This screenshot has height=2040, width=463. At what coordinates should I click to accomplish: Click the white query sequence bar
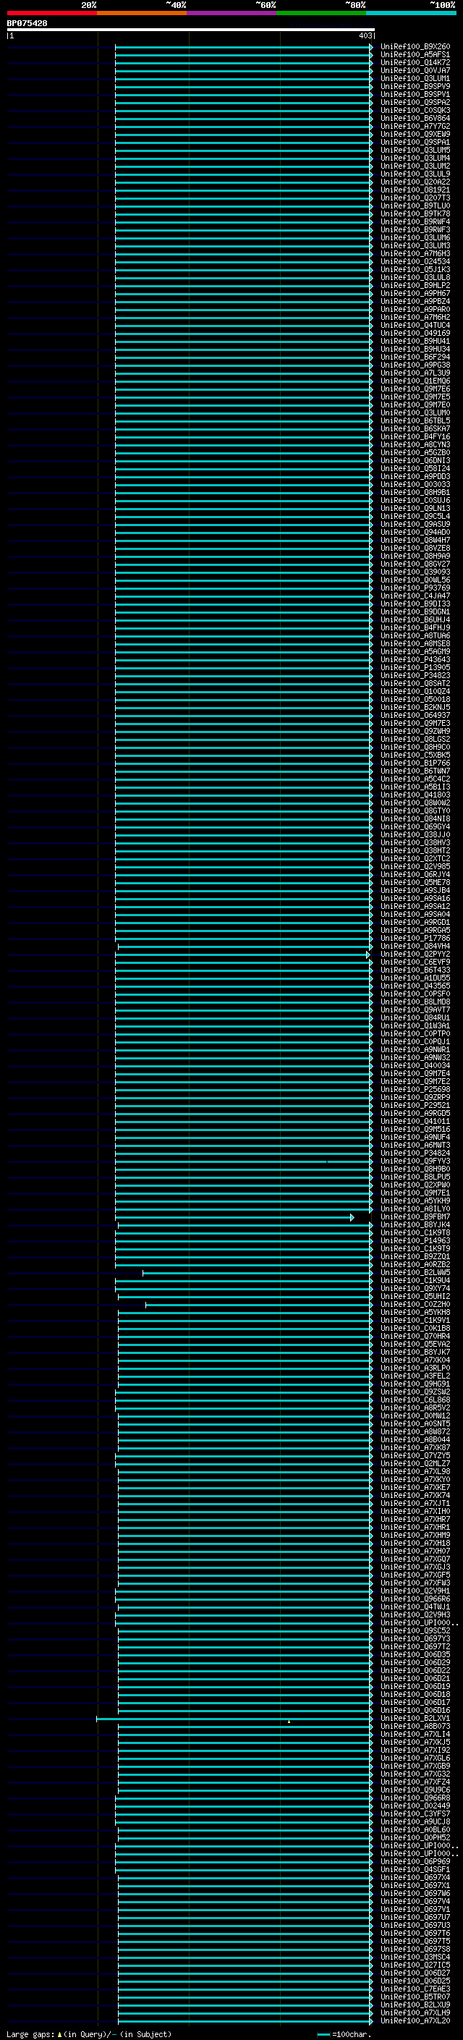pyautogui.click(x=191, y=29)
